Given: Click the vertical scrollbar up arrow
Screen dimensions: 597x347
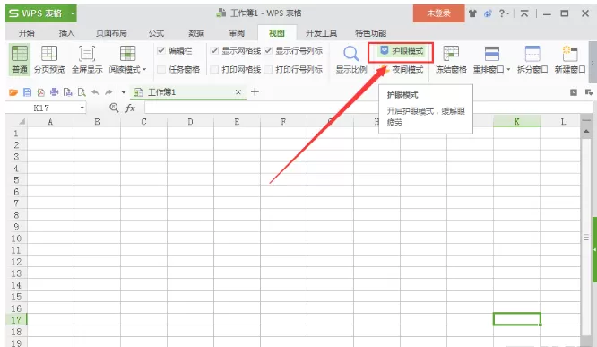Looking at the screenshot, I should point(586,132).
